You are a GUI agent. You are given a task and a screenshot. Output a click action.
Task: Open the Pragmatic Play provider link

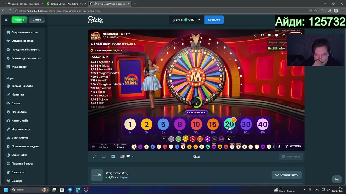click(117, 173)
